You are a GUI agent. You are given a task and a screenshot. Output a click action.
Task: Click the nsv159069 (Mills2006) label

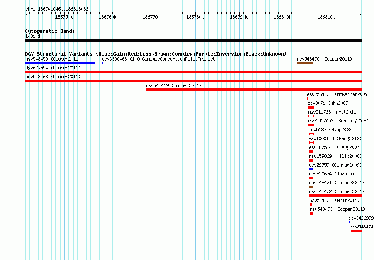tap(335, 156)
